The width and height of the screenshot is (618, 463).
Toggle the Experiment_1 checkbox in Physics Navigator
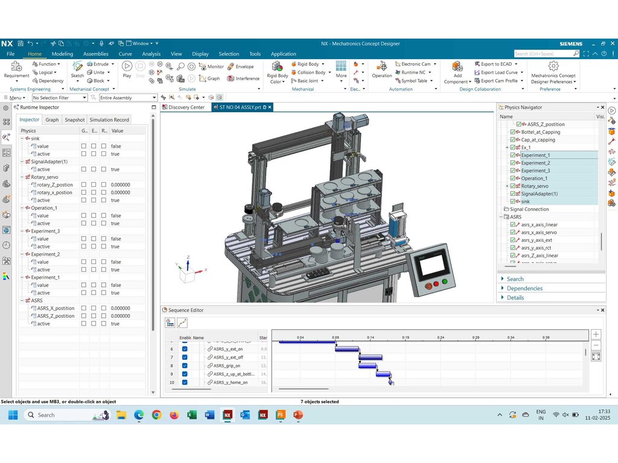pyautogui.click(x=513, y=155)
